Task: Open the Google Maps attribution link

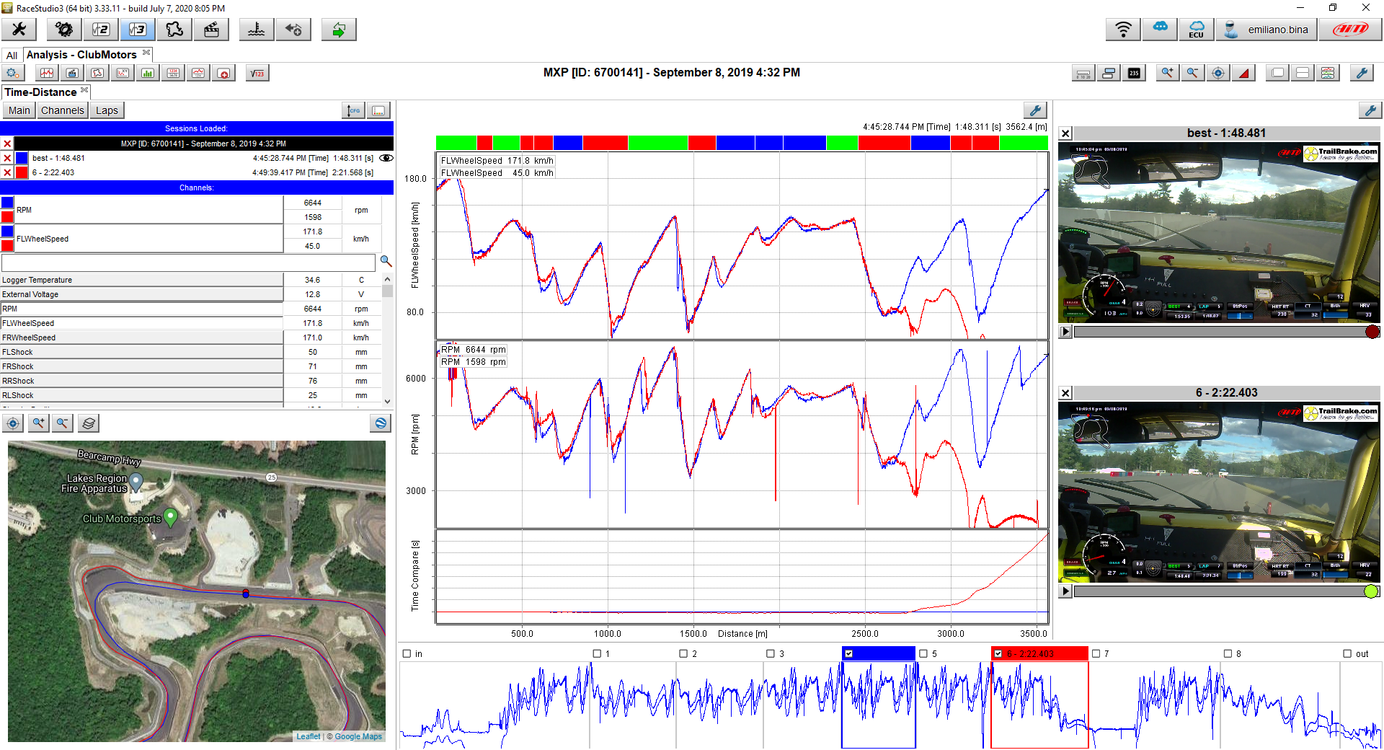Action: pos(358,736)
